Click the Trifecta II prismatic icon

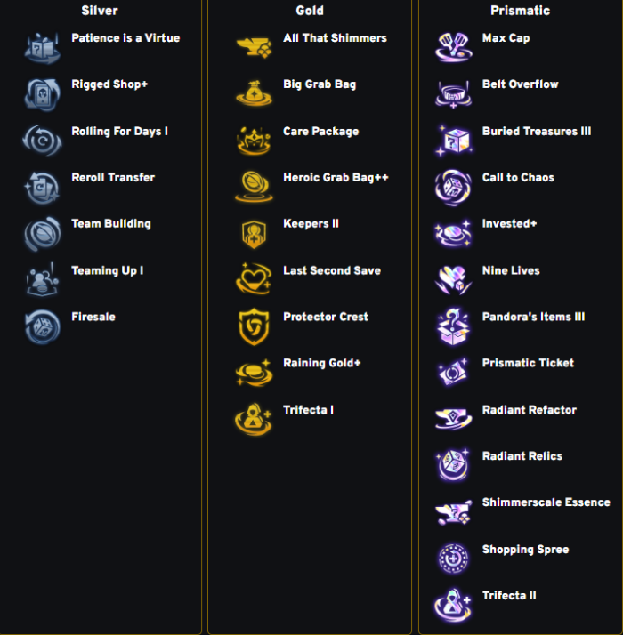(x=454, y=606)
